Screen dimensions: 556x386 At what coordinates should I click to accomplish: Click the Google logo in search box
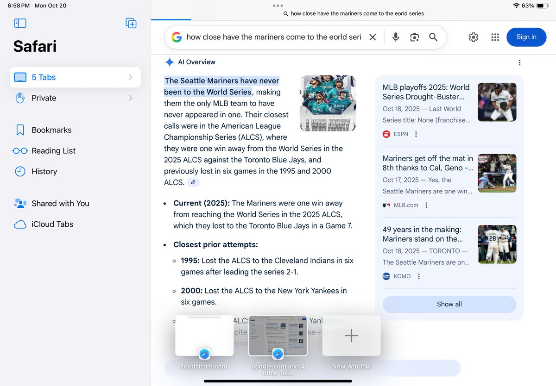coord(177,37)
